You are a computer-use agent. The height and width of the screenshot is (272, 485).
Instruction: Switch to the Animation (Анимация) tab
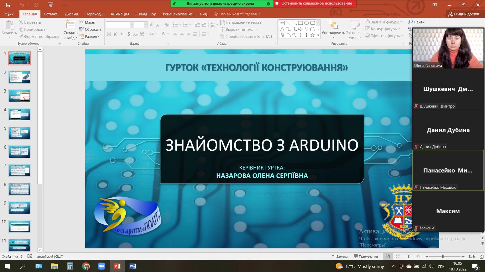click(x=120, y=14)
